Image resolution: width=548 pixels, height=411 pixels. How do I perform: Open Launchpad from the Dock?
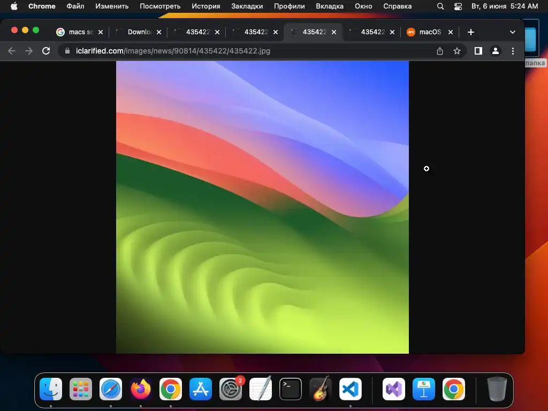(x=81, y=389)
